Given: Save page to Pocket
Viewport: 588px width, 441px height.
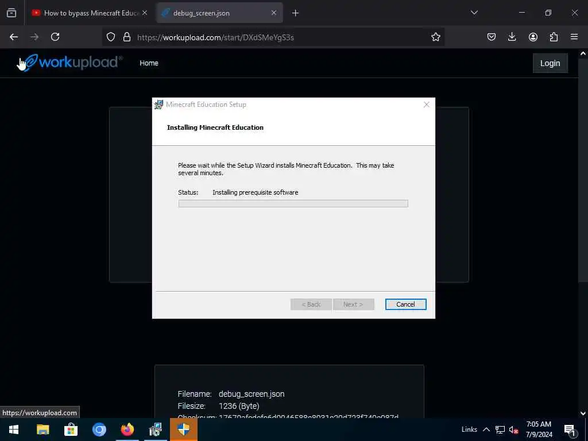Looking at the screenshot, I should click(492, 37).
